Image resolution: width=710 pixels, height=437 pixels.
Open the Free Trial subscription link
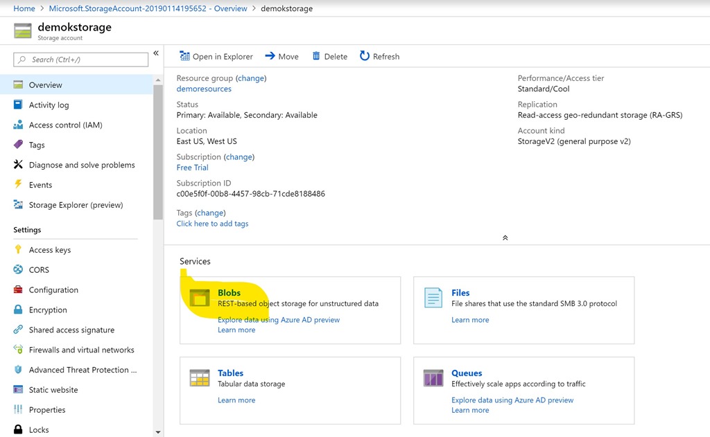[x=193, y=168]
